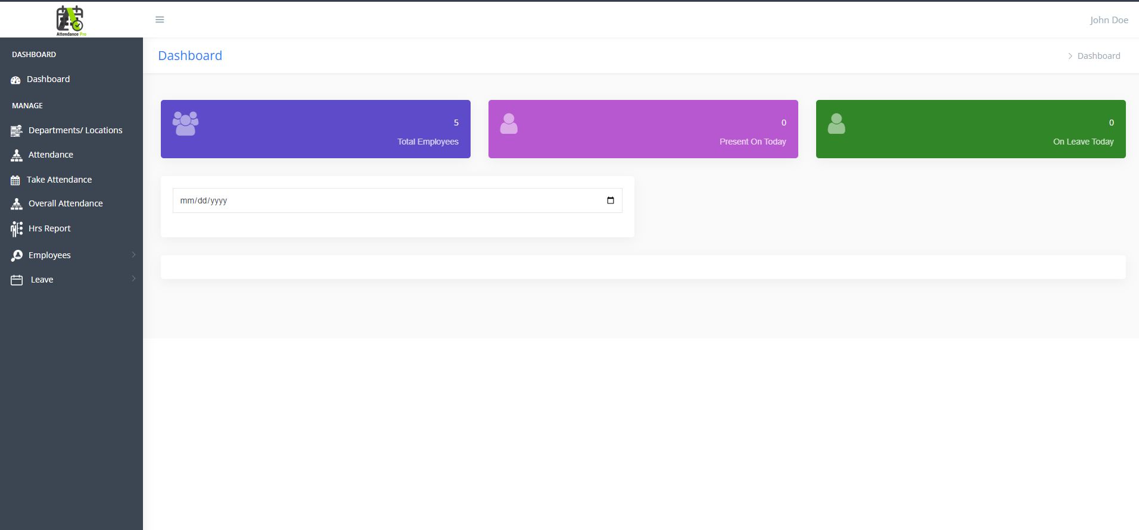Click the Leave calendar sidebar icon
Image resolution: width=1139 pixels, height=530 pixels.
point(17,280)
